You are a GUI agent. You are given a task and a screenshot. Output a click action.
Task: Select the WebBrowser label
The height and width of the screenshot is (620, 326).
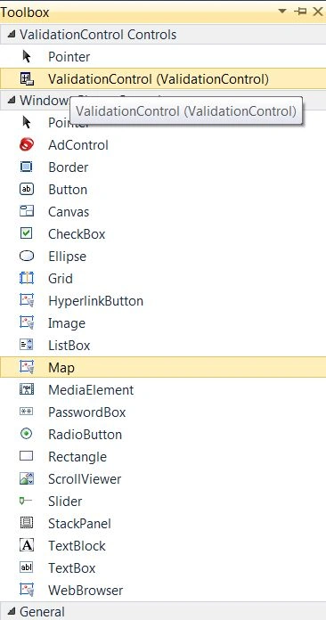(x=86, y=590)
